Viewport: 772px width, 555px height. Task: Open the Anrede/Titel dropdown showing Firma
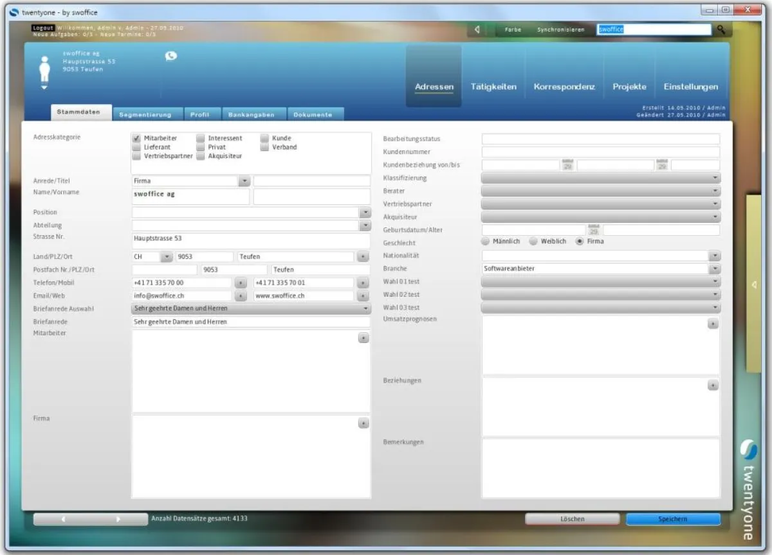tap(244, 181)
